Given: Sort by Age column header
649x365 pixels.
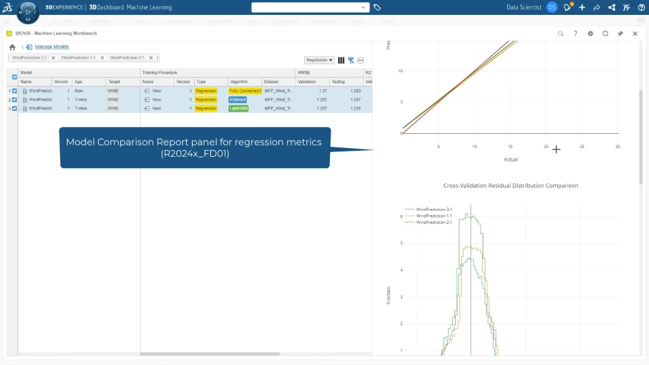Looking at the screenshot, I should (89, 82).
